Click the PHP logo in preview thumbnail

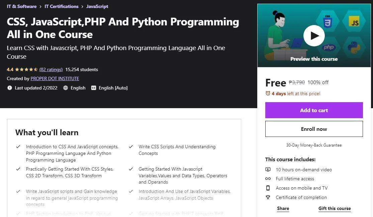[329, 47]
